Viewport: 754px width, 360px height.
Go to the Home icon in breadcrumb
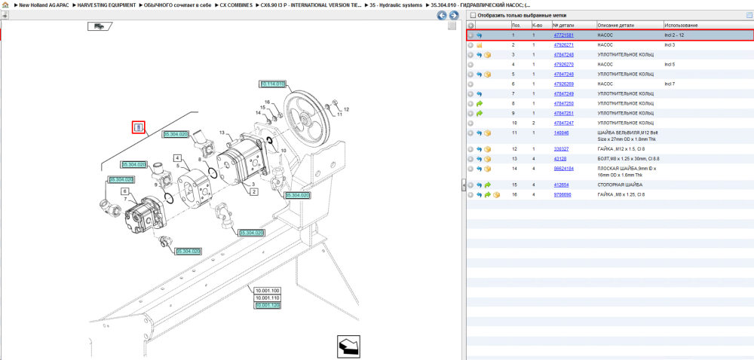coord(5,5)
